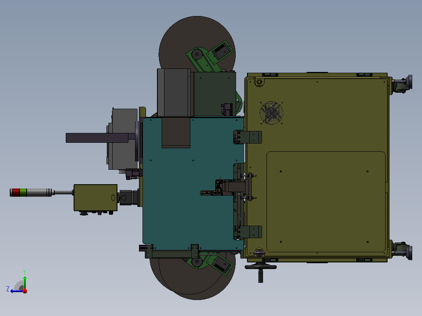Image resolution: width=422 pixels, height=316 pixels.
Task: Select the black handwheel below the cabinet
Action: coord(261,272)
